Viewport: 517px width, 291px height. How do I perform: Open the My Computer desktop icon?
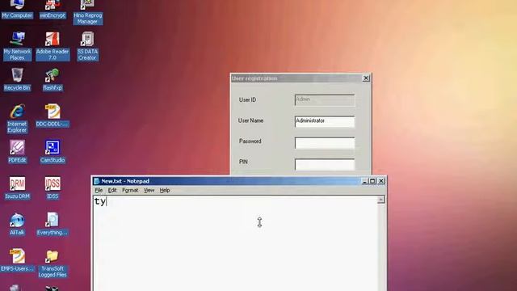click(17, 9)
